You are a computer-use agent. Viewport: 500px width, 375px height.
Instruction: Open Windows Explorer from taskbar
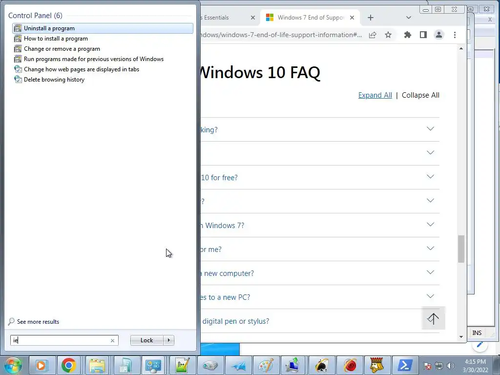coord(97,365)
